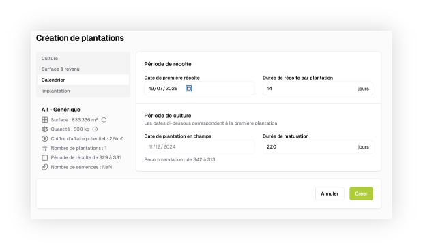Click the hash icon beside Nombre de plantations
Image resolution: width=423 pixels, height=250 pixels.
tap(45, 149)
